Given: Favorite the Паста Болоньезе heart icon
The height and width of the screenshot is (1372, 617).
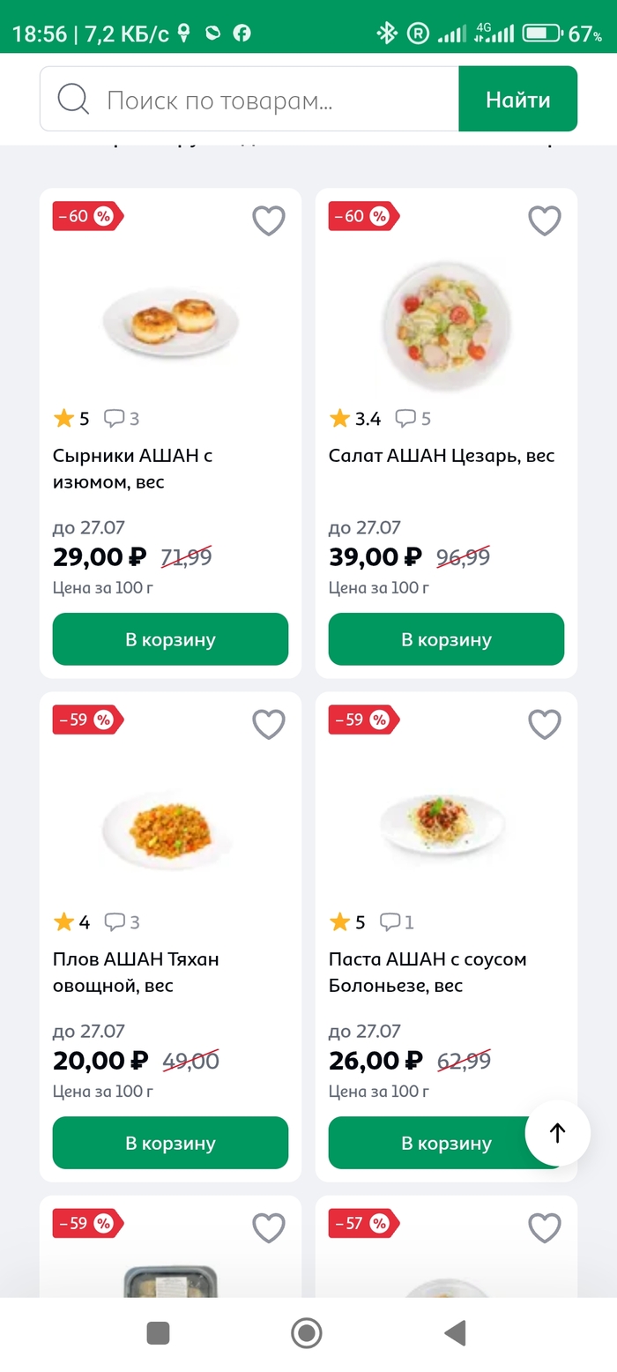Looking at the screenshot, I should coord(545,725).
